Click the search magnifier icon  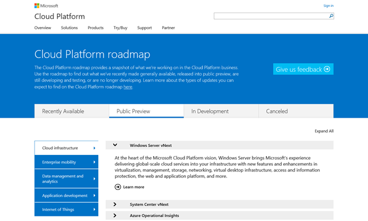tap(331, 16)
